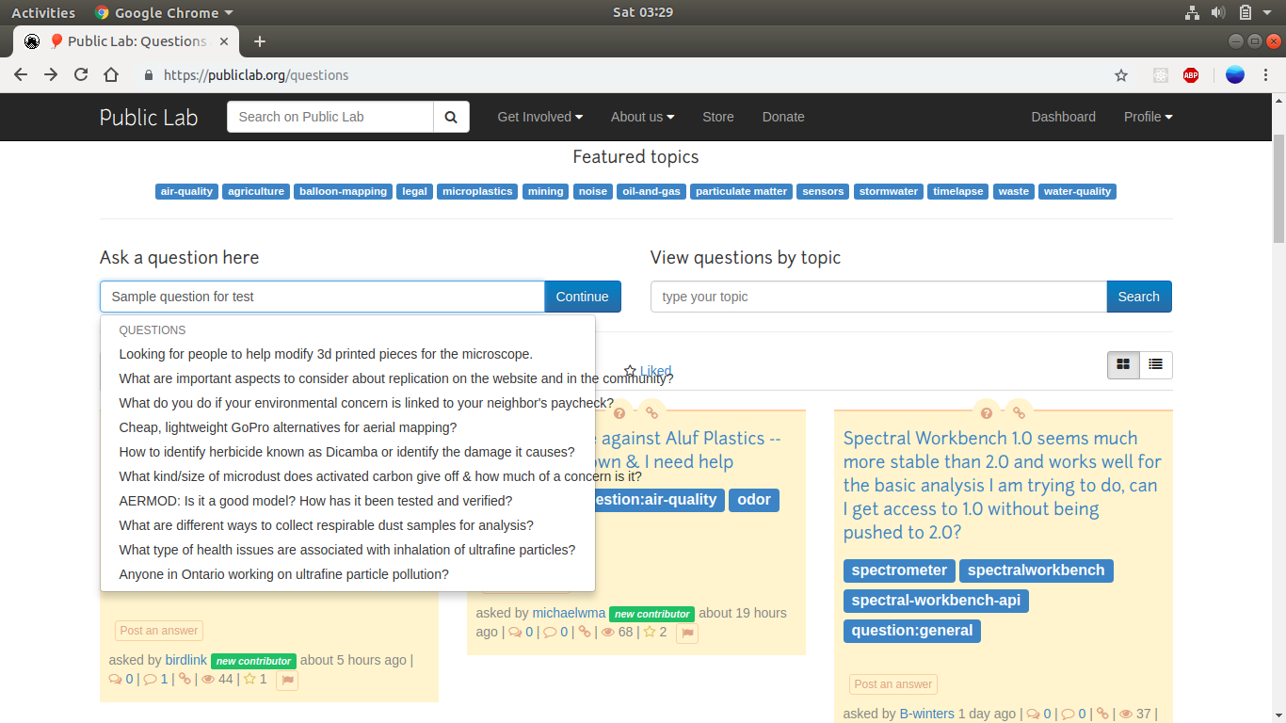Select the microplastics featured topic tag

[x=477, y=191]
